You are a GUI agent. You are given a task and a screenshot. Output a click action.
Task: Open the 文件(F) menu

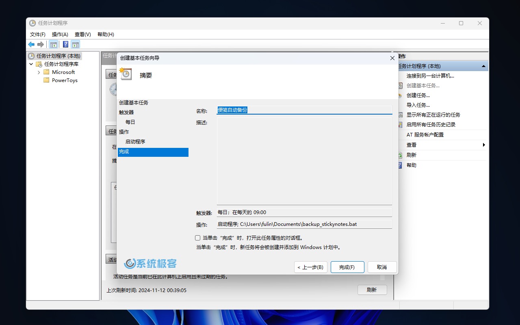[x=38, y=35]
